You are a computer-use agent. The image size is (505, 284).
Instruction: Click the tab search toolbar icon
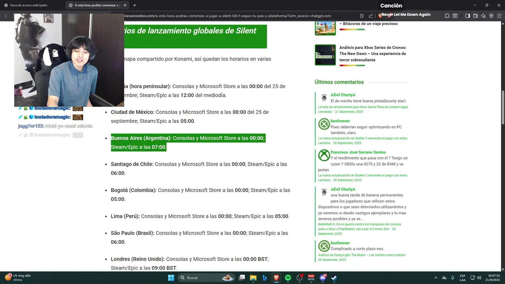pyautogui.click(x=455, y=16)
